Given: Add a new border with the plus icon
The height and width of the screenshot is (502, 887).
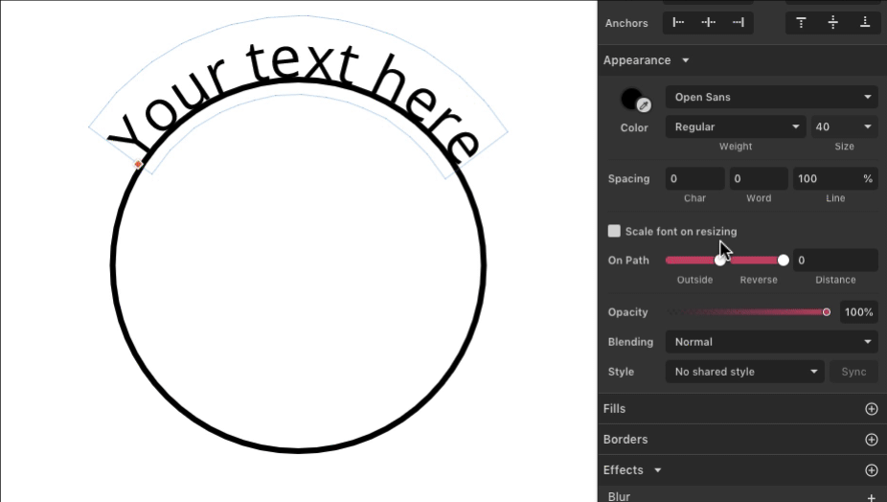Looking at the screenshot, I should [x=871, y=440].
